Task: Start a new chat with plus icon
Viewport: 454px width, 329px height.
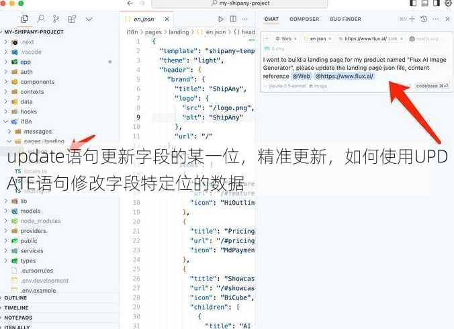Action: (x=412, y=19)
